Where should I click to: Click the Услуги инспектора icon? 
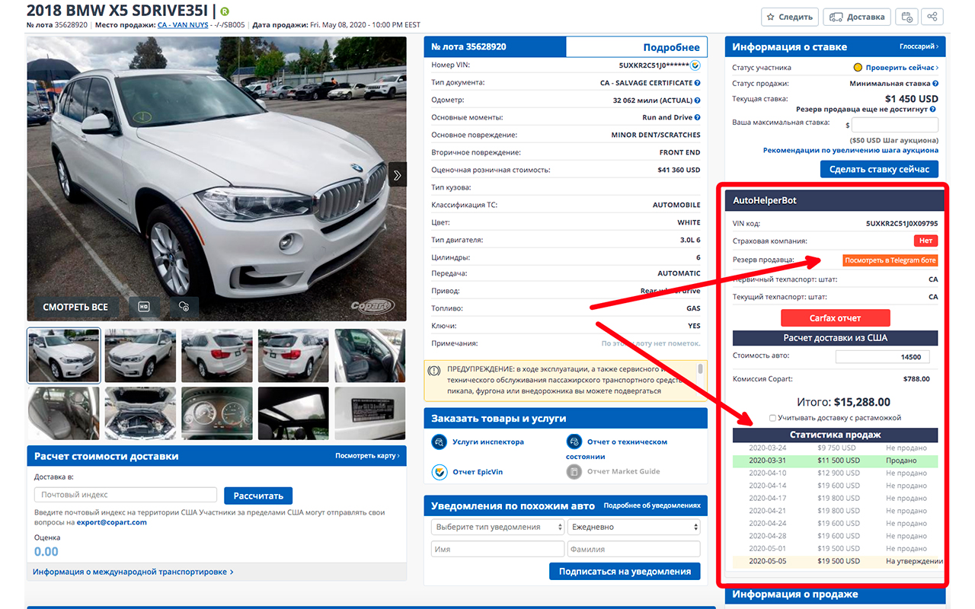click(440, 442)
